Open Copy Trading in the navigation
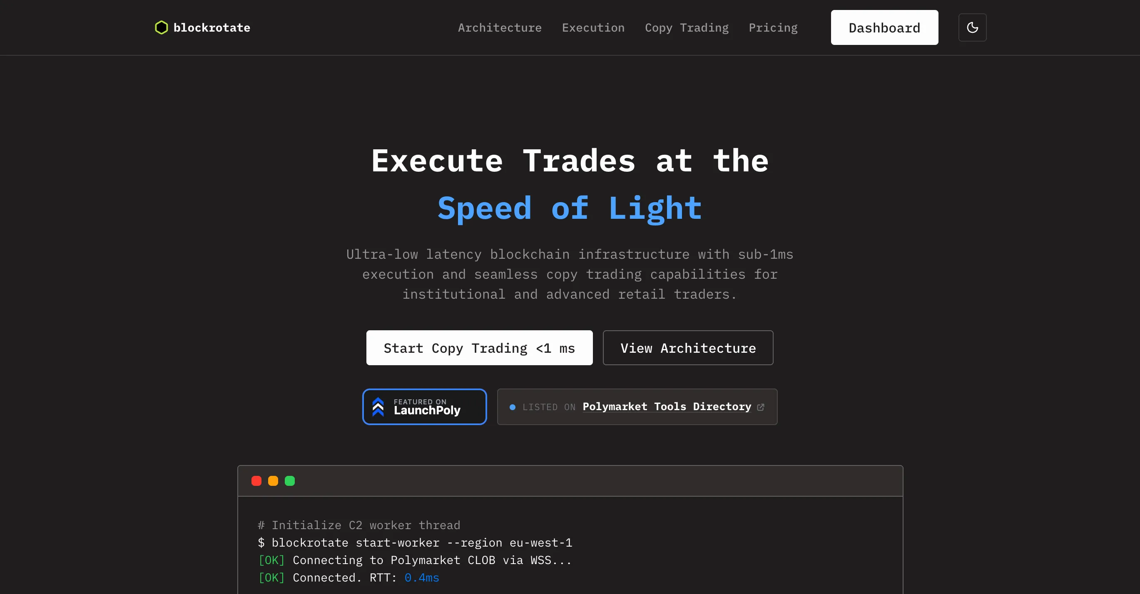 click(687, 27)
